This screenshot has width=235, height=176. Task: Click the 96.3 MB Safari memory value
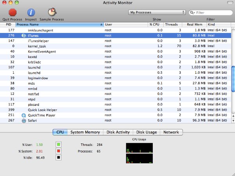tap(199, 120)
